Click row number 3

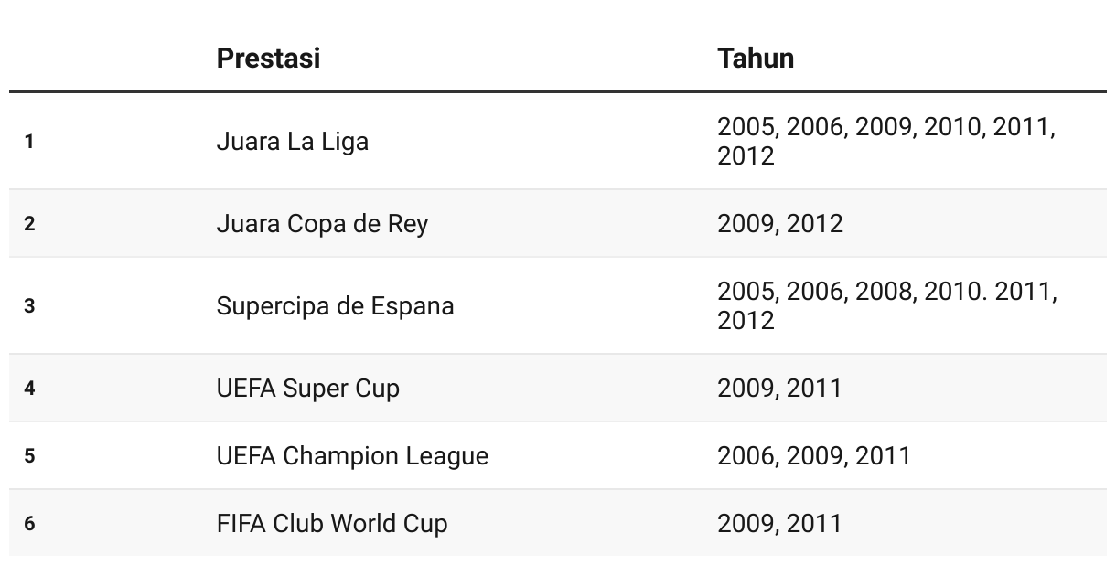(x=29, y=306)
